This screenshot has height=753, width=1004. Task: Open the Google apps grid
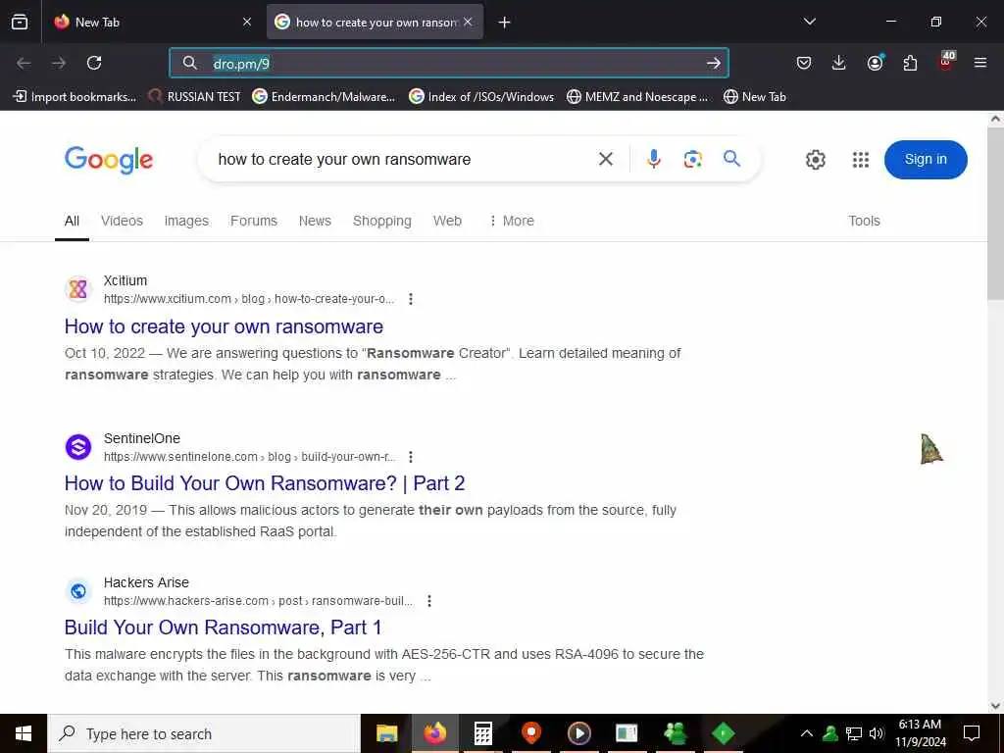point(861,160)
